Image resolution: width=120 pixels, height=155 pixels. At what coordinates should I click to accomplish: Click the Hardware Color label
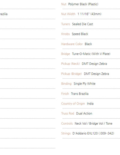pos(72,44)
